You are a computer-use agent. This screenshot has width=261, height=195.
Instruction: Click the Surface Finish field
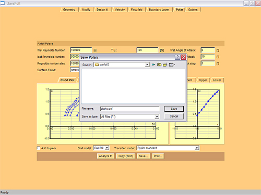tap(75, 70)
